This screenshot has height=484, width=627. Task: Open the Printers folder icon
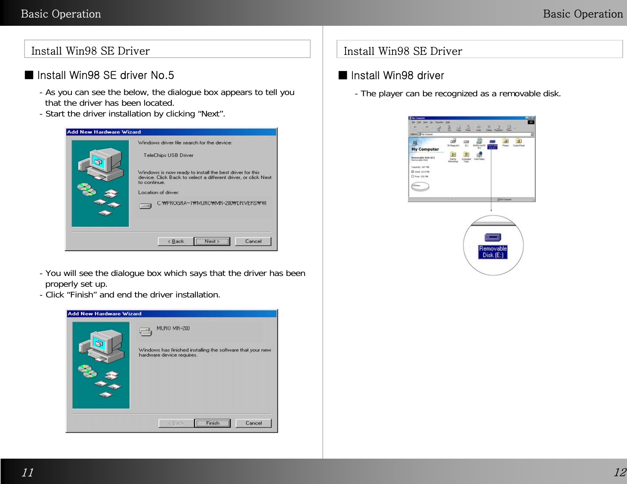click(x=506, y=142)
